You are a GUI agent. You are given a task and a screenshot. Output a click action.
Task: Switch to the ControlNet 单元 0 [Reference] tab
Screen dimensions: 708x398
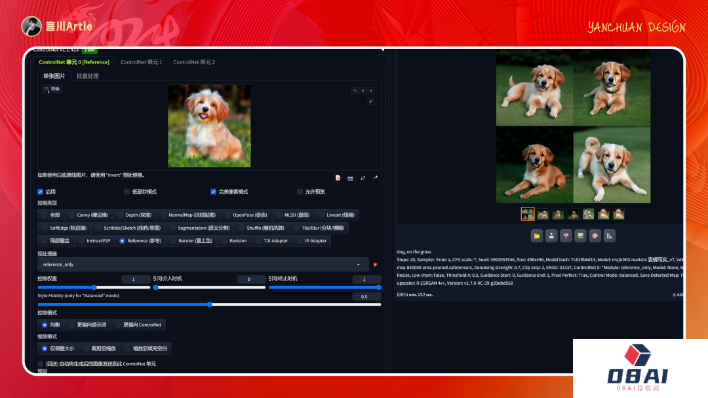point(74,62)
